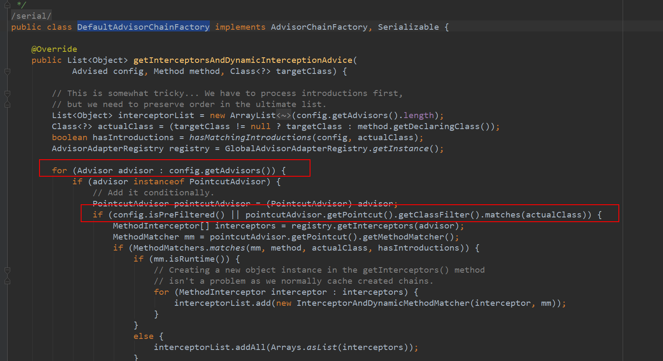Collapse fold marker beside 'isn't a problem' comment
663x361 pixels.
point(7,281)
